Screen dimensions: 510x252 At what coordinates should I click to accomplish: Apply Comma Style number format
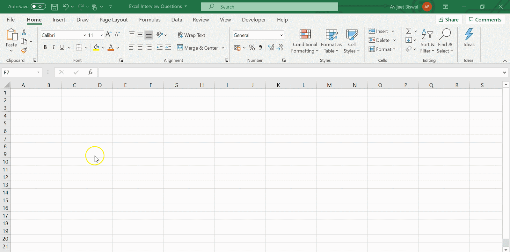[260, 48]
